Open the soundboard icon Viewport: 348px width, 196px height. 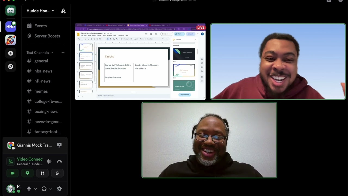pos(57,173)
